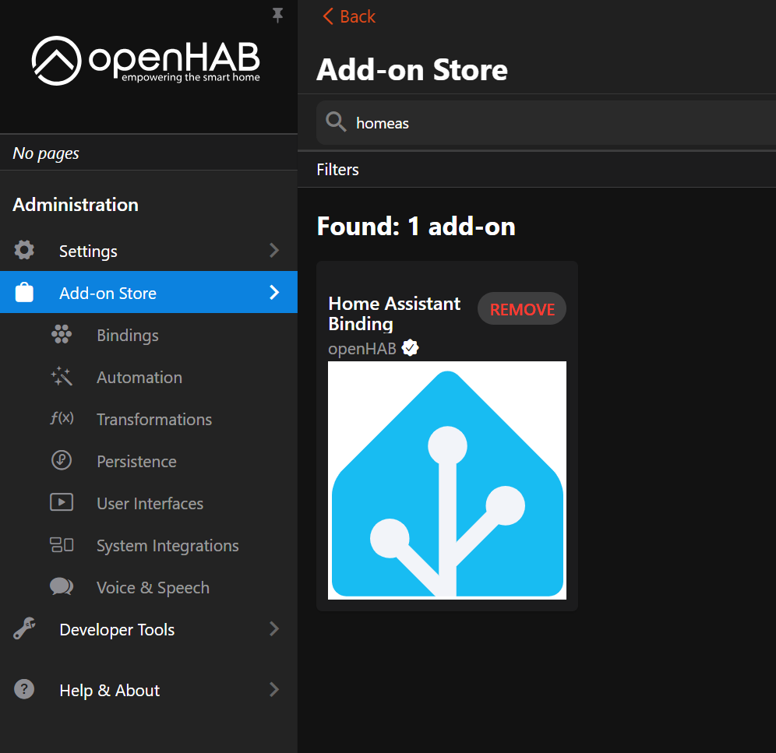This screenshot has height=753, width=776.
Task: Go back using the Back link
Action: pos(349,16)
